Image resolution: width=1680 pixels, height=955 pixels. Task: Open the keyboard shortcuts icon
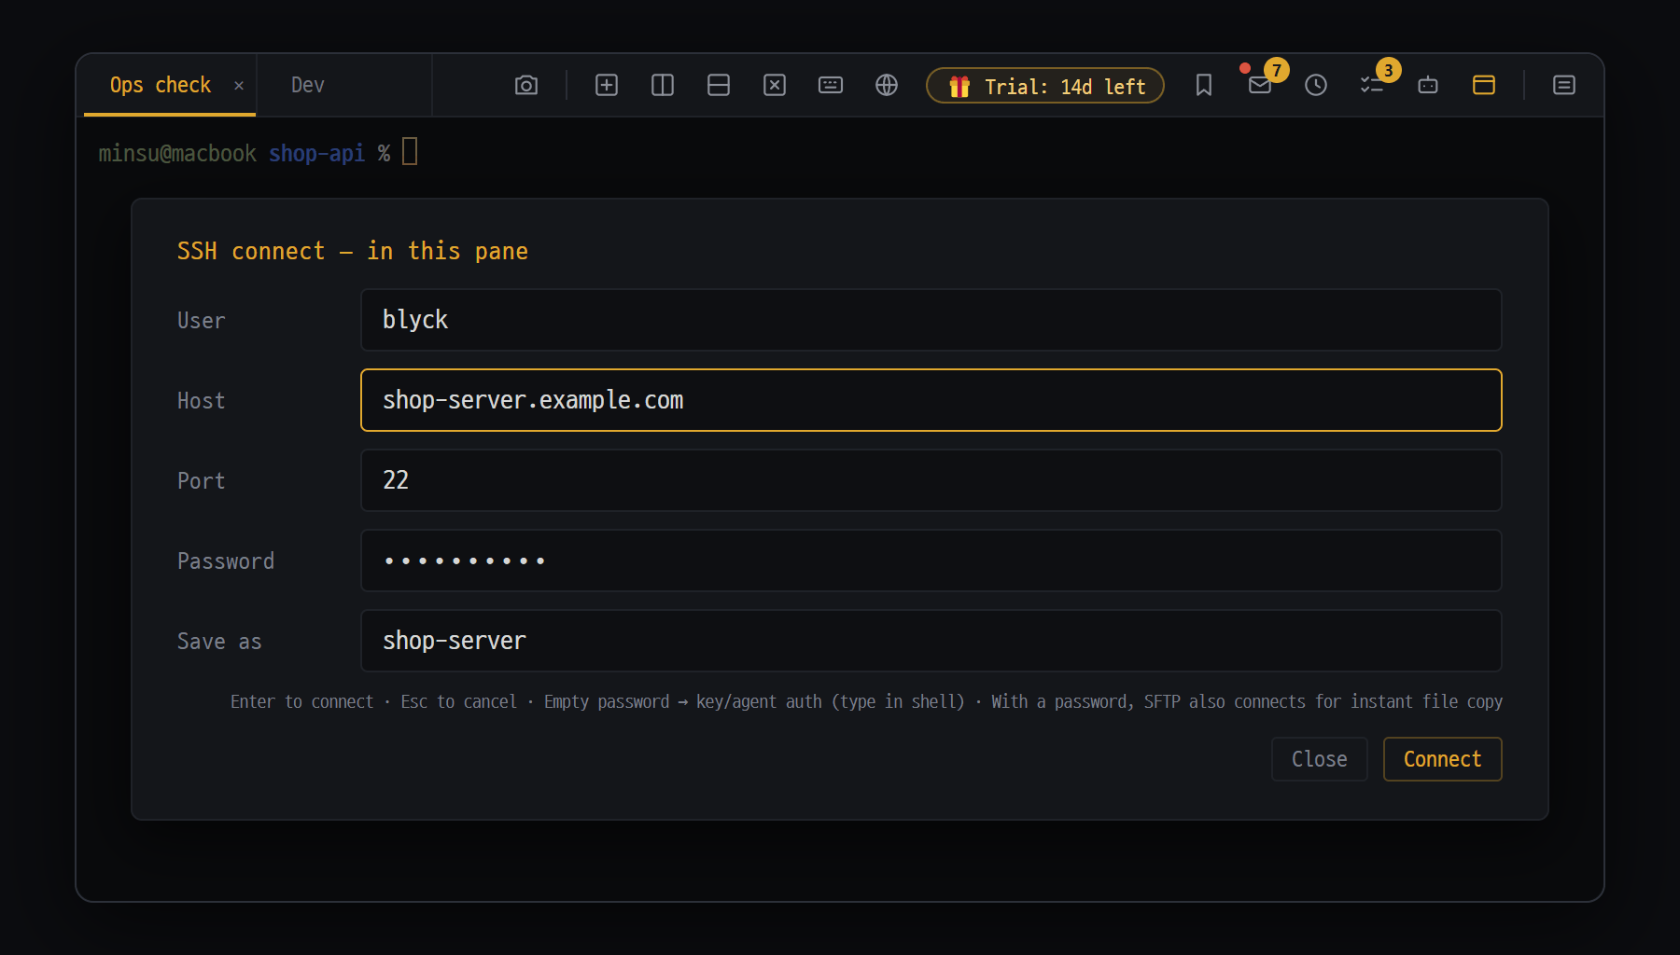tap(831, 85)
